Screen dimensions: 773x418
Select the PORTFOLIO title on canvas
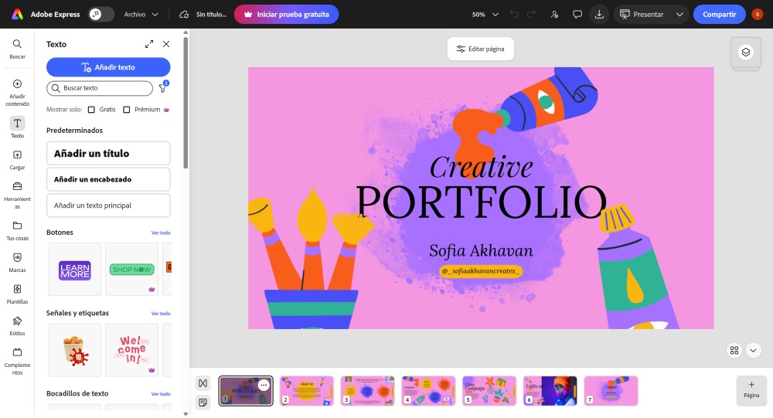(x=481, y=202)
